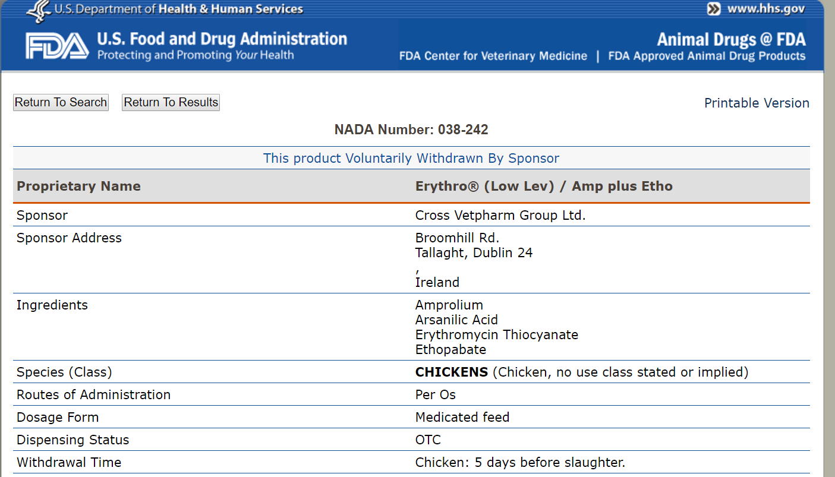Open the Printable Version link
Viewport: 835px width, 477px height.
point(756,103)
